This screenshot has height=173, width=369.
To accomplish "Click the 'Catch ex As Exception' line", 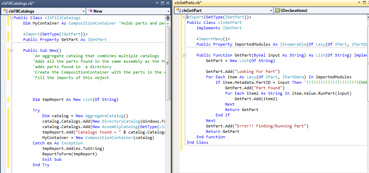I will tap(58, 143).
